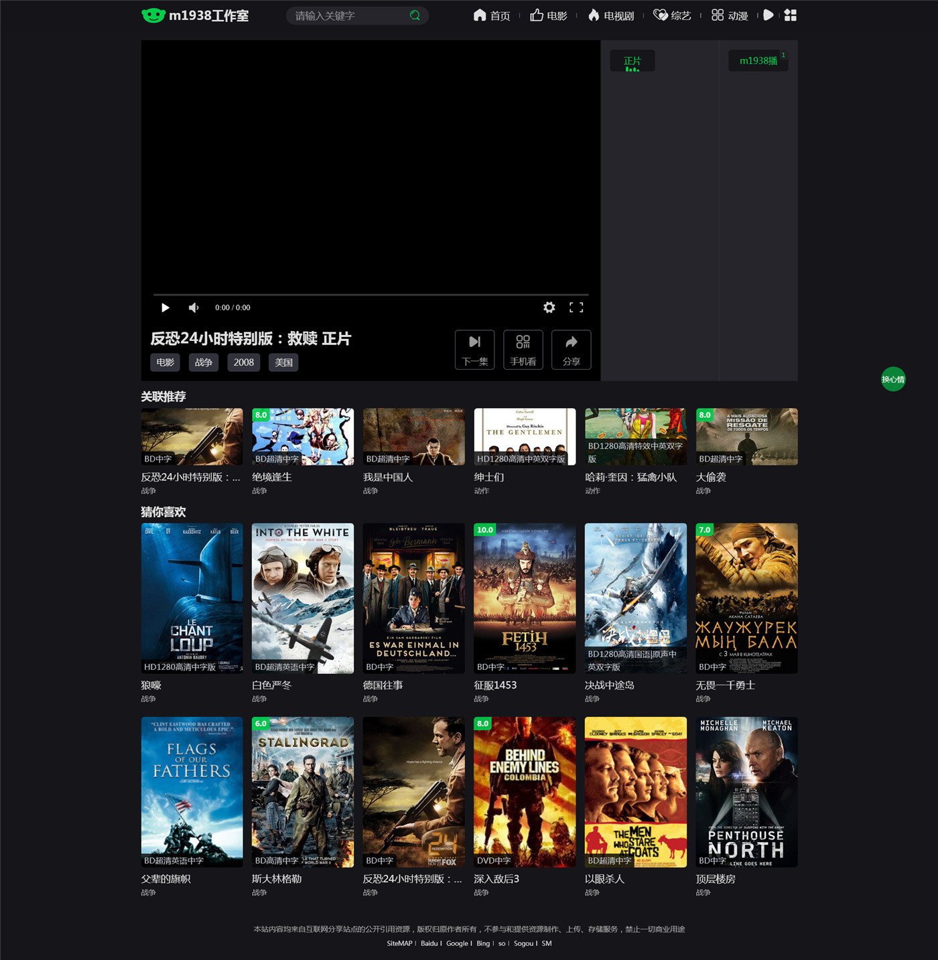Screen dimensions: 938x960
Task: Open the 无畏一千勇士 movie poster
Action: point(747,598)
